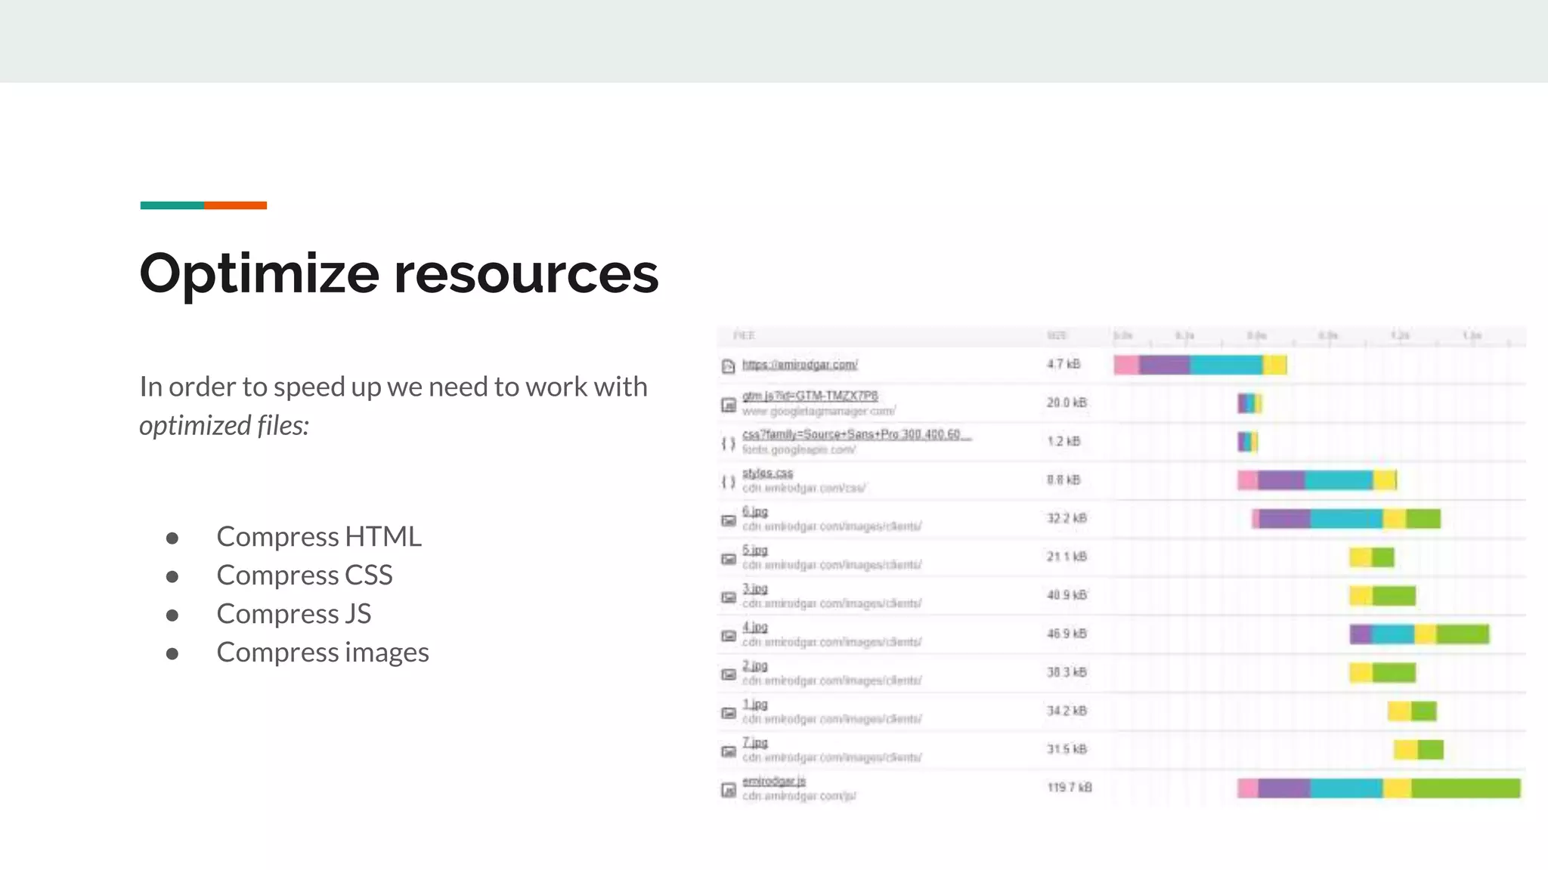Open the 6.jpg file link
Image resolution: width=1548 pixels, height=870 pixels.
[x=754, y=511]
